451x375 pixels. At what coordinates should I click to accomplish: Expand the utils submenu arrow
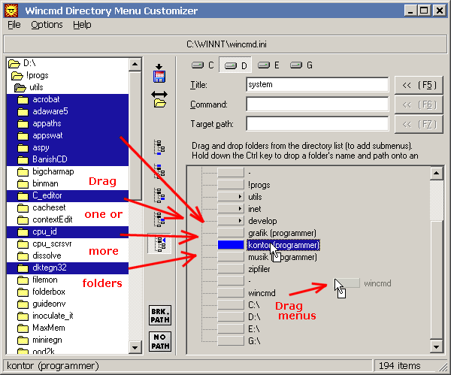tap(240, 197)
